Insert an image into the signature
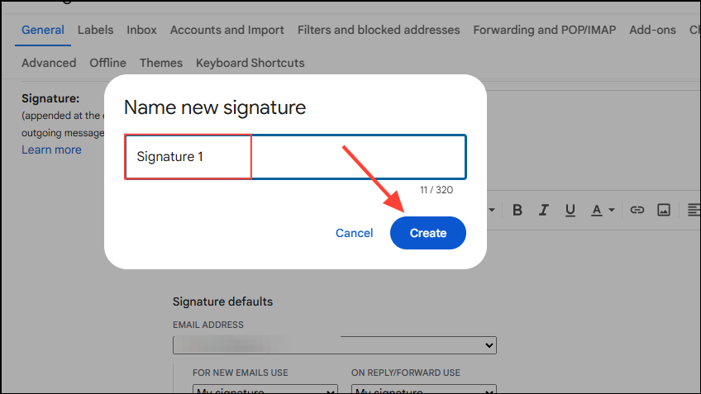This screenshot has height=394, width=701. [663, 210]
